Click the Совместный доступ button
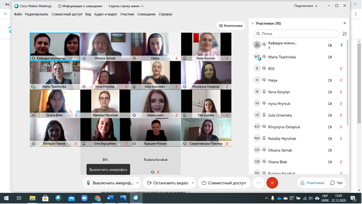The image size is (362, 204). pos(224,183)
